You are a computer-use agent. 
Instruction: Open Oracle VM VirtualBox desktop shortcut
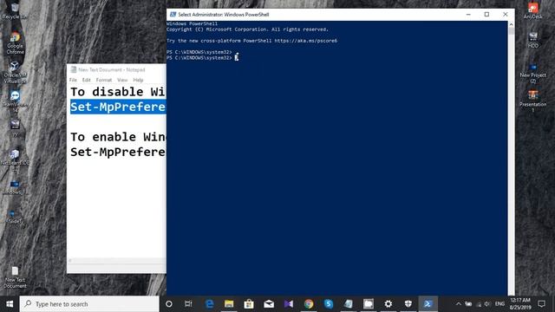point(15,72)
